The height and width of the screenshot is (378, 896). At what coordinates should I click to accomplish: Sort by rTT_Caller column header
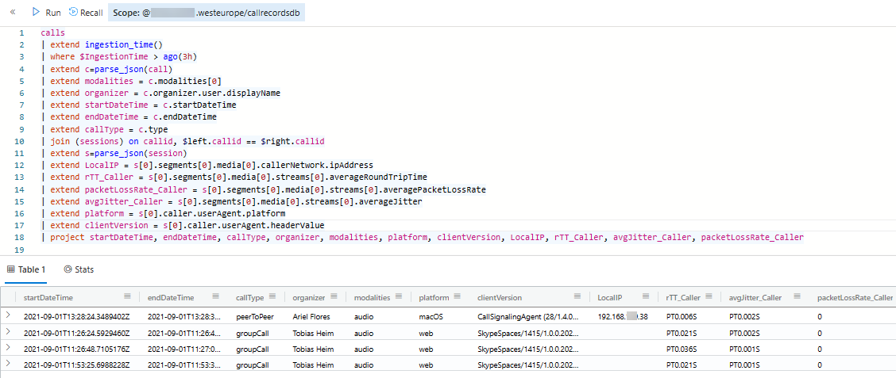(x=683, y=298)
